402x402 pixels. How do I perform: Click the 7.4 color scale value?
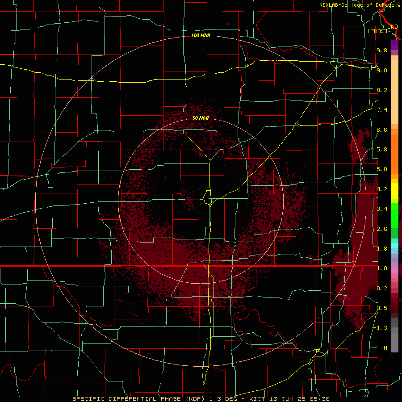(x=382, y=110)
